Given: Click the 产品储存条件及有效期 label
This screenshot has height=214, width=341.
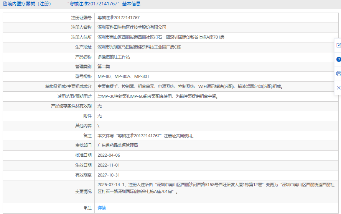Looking at the screenshot, I should point(71,106).
